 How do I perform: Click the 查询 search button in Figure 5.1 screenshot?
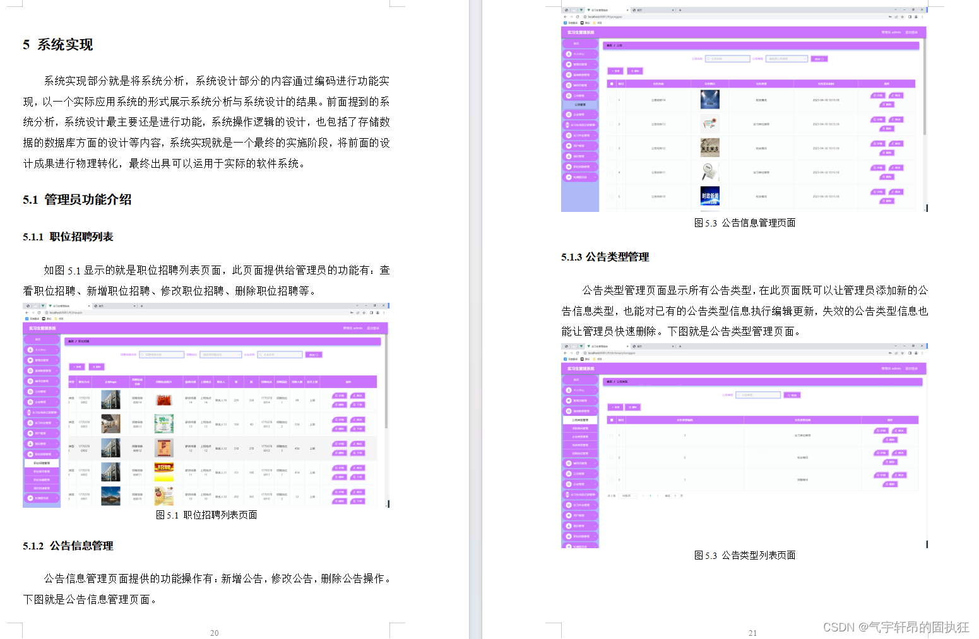(x=314, y=355)
